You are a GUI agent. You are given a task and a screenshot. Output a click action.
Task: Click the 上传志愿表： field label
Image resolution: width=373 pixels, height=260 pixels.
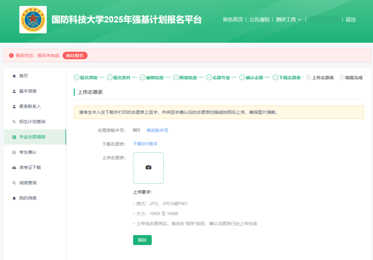point(114,158)
